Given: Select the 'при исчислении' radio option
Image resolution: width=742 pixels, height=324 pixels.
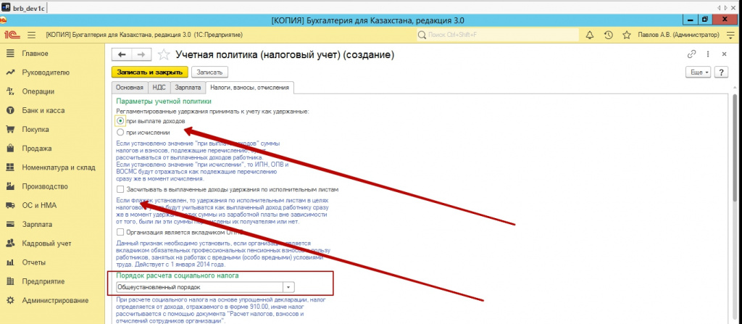Looking at the screenshot, I should click(120, 133).
